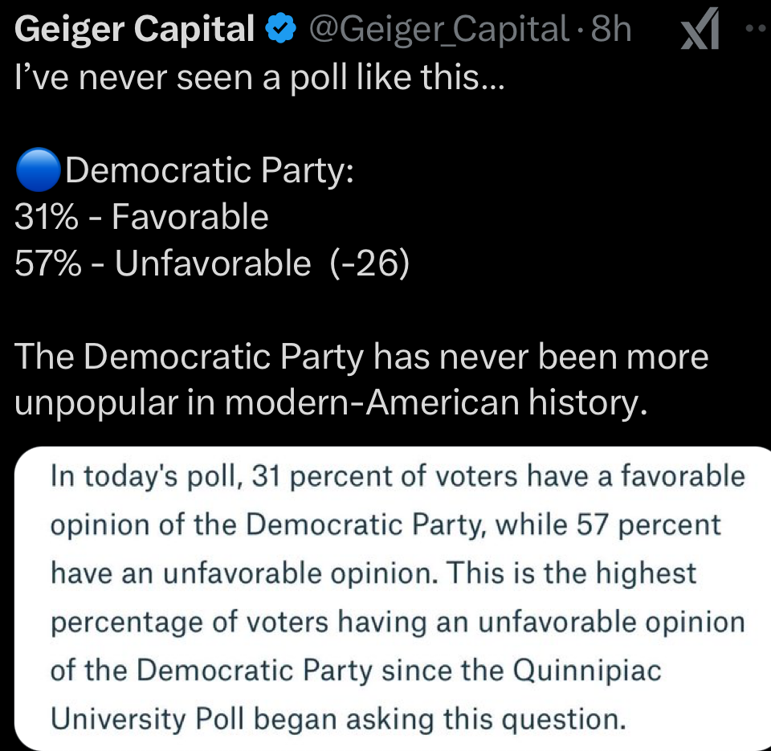Open the Geiger Capital profile name
Image resolution: width=771 pixels, height=751 pixels.
134,31
